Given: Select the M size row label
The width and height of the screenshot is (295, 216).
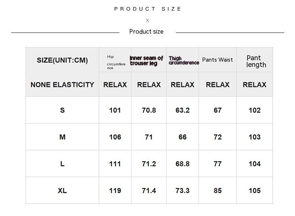Looking at the screenshot, I should pos(62,137).
